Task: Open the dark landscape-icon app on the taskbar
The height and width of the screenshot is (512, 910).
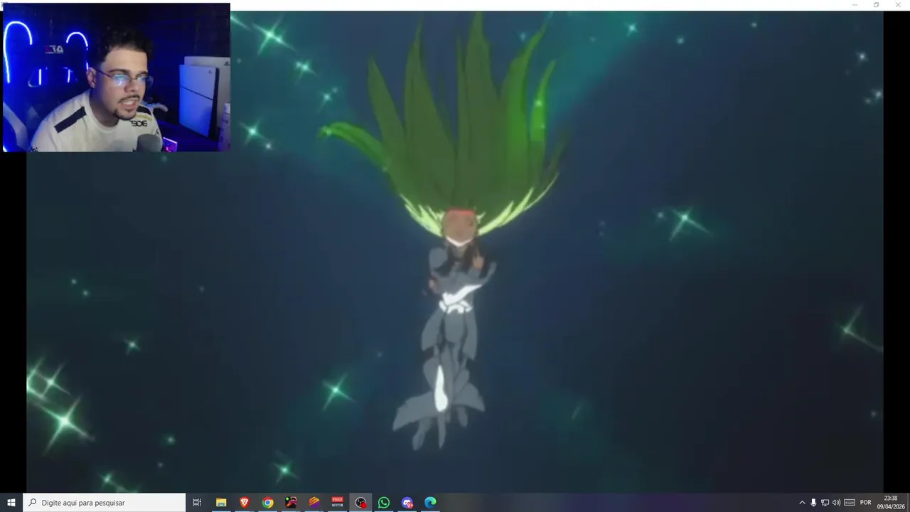Action: coord(291,503)
